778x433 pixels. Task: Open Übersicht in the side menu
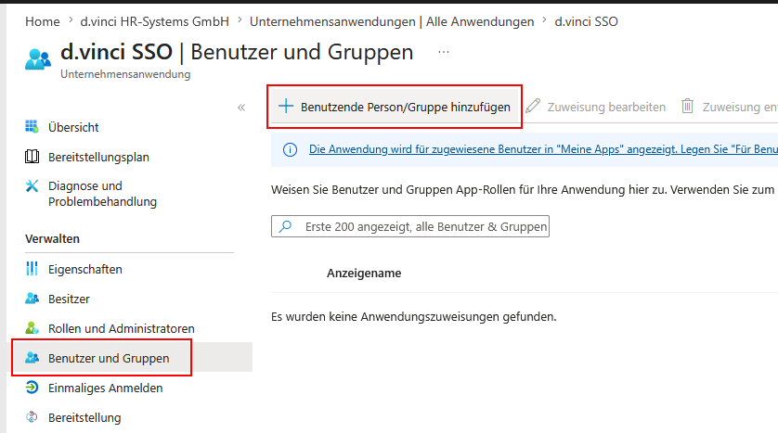coord(73,127)
